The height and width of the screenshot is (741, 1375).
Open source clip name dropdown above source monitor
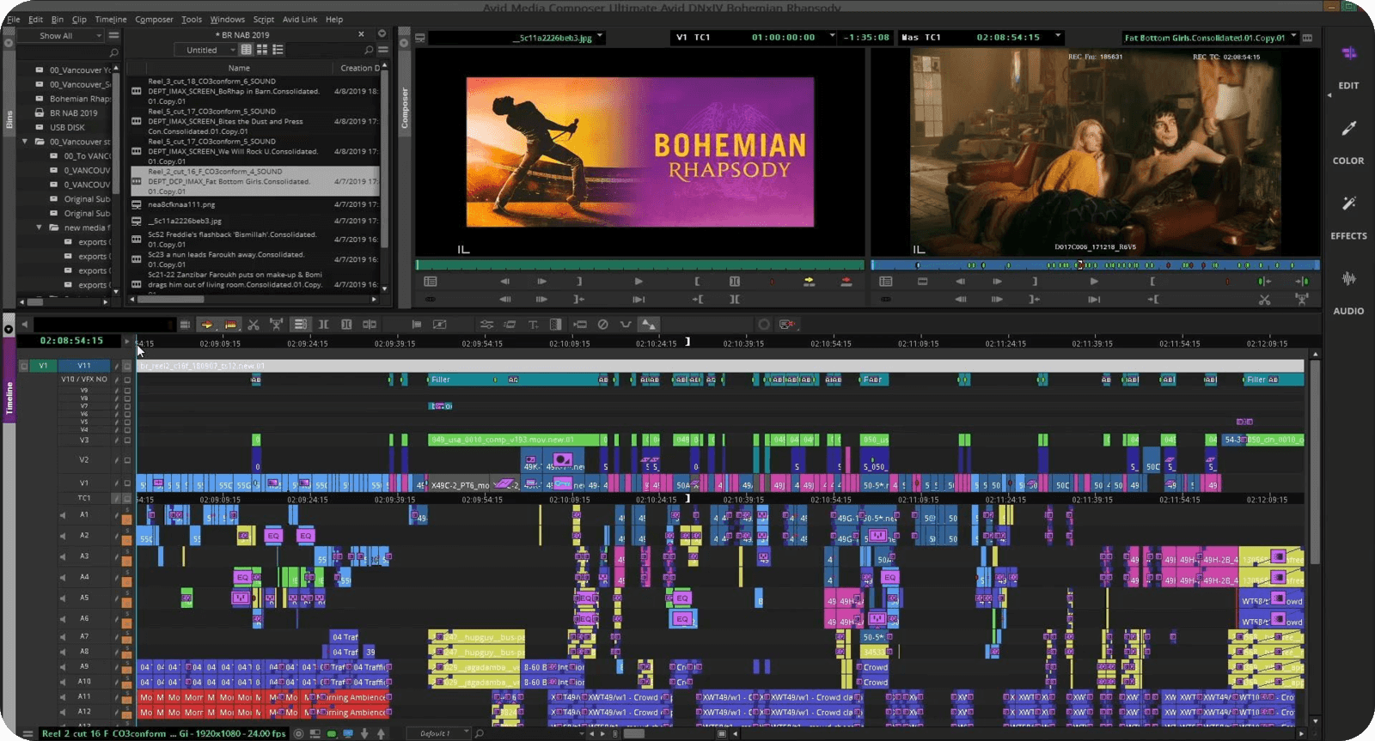[x=600, y=36]
